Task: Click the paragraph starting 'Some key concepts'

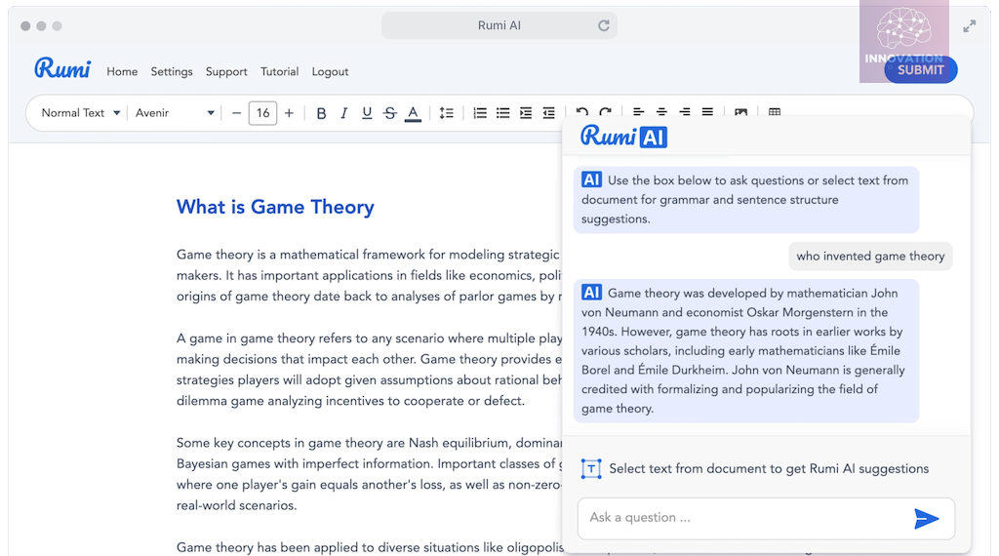Action: coord(370,474)
